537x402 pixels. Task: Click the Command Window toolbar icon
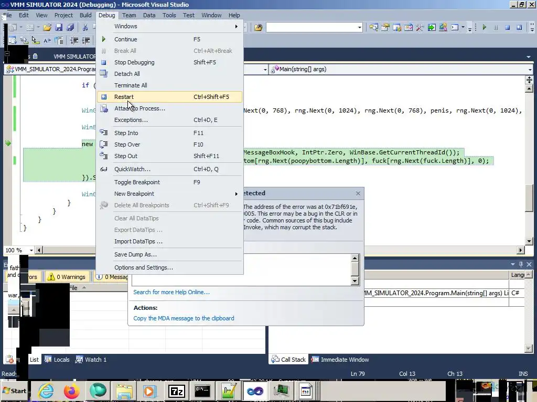(455, 27)
